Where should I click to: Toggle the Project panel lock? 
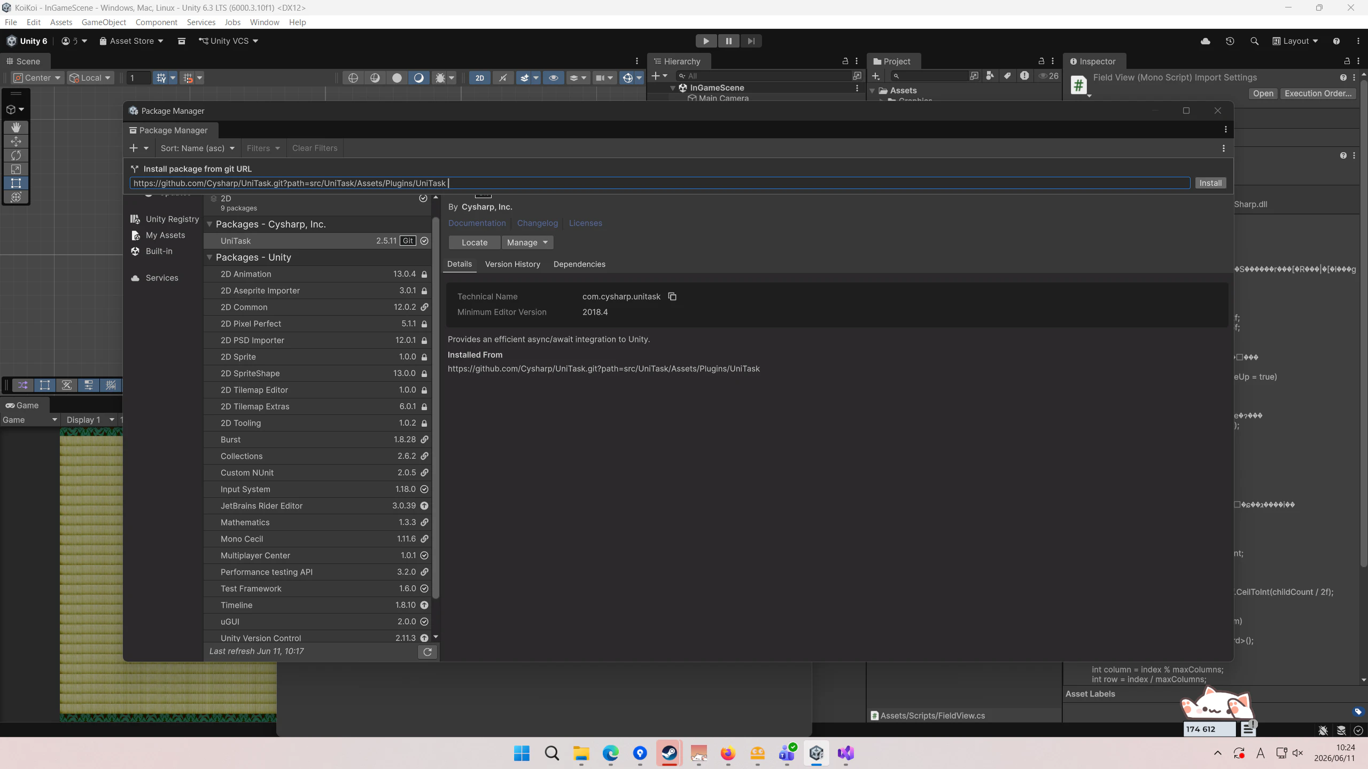(1041, 61)
